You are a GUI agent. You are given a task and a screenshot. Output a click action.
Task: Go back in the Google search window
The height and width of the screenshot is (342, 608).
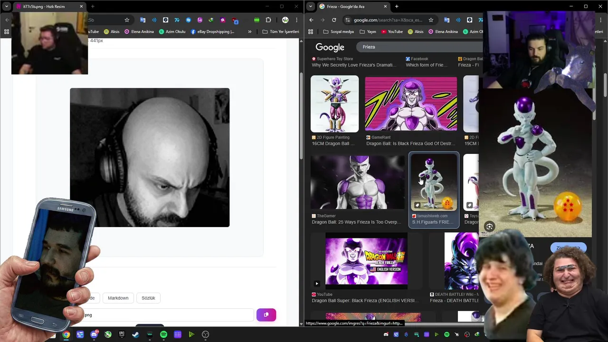(x=311, y=20)
